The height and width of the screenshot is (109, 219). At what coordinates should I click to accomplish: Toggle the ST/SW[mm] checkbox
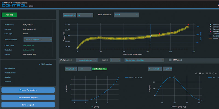170,60
